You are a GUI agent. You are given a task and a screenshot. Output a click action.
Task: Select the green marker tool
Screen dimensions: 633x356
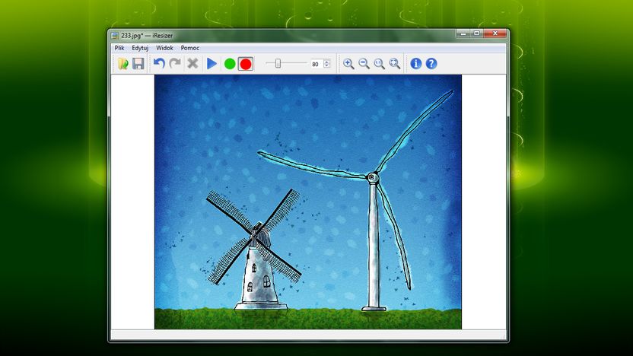point(230,64)
